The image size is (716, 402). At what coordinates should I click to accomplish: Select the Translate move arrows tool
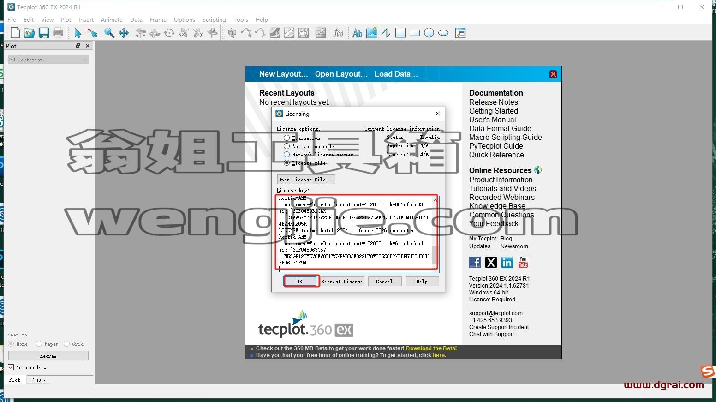tap(124, 33)
